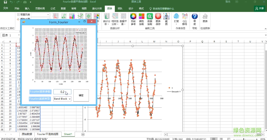Click the 共享 share button
267x140 pixels.
click(x=260, y=8)
